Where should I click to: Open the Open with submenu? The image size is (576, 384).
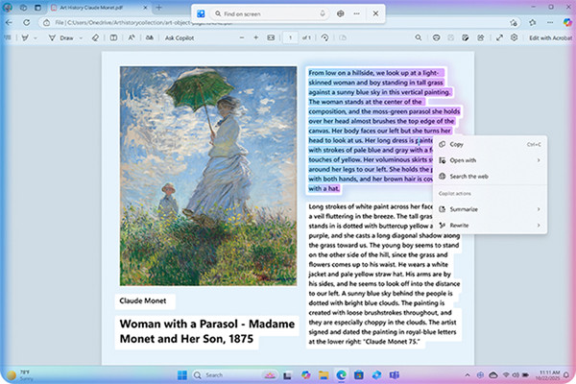coord(490,160)
